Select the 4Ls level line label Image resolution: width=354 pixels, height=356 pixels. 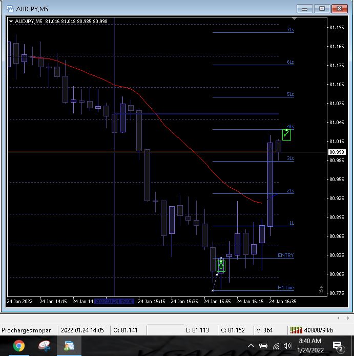290,127
